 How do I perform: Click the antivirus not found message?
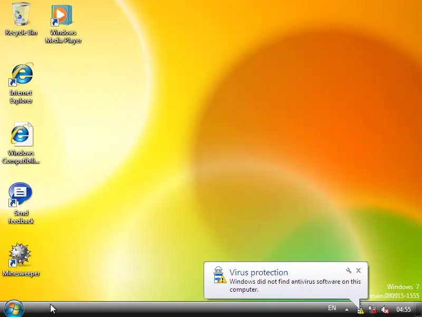click(x=295, y=285)
